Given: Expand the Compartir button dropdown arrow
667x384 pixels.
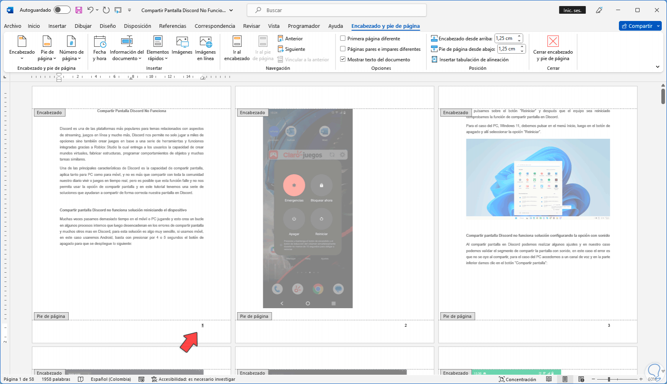Looking at the screenshot, I should (x=658, y=26).
